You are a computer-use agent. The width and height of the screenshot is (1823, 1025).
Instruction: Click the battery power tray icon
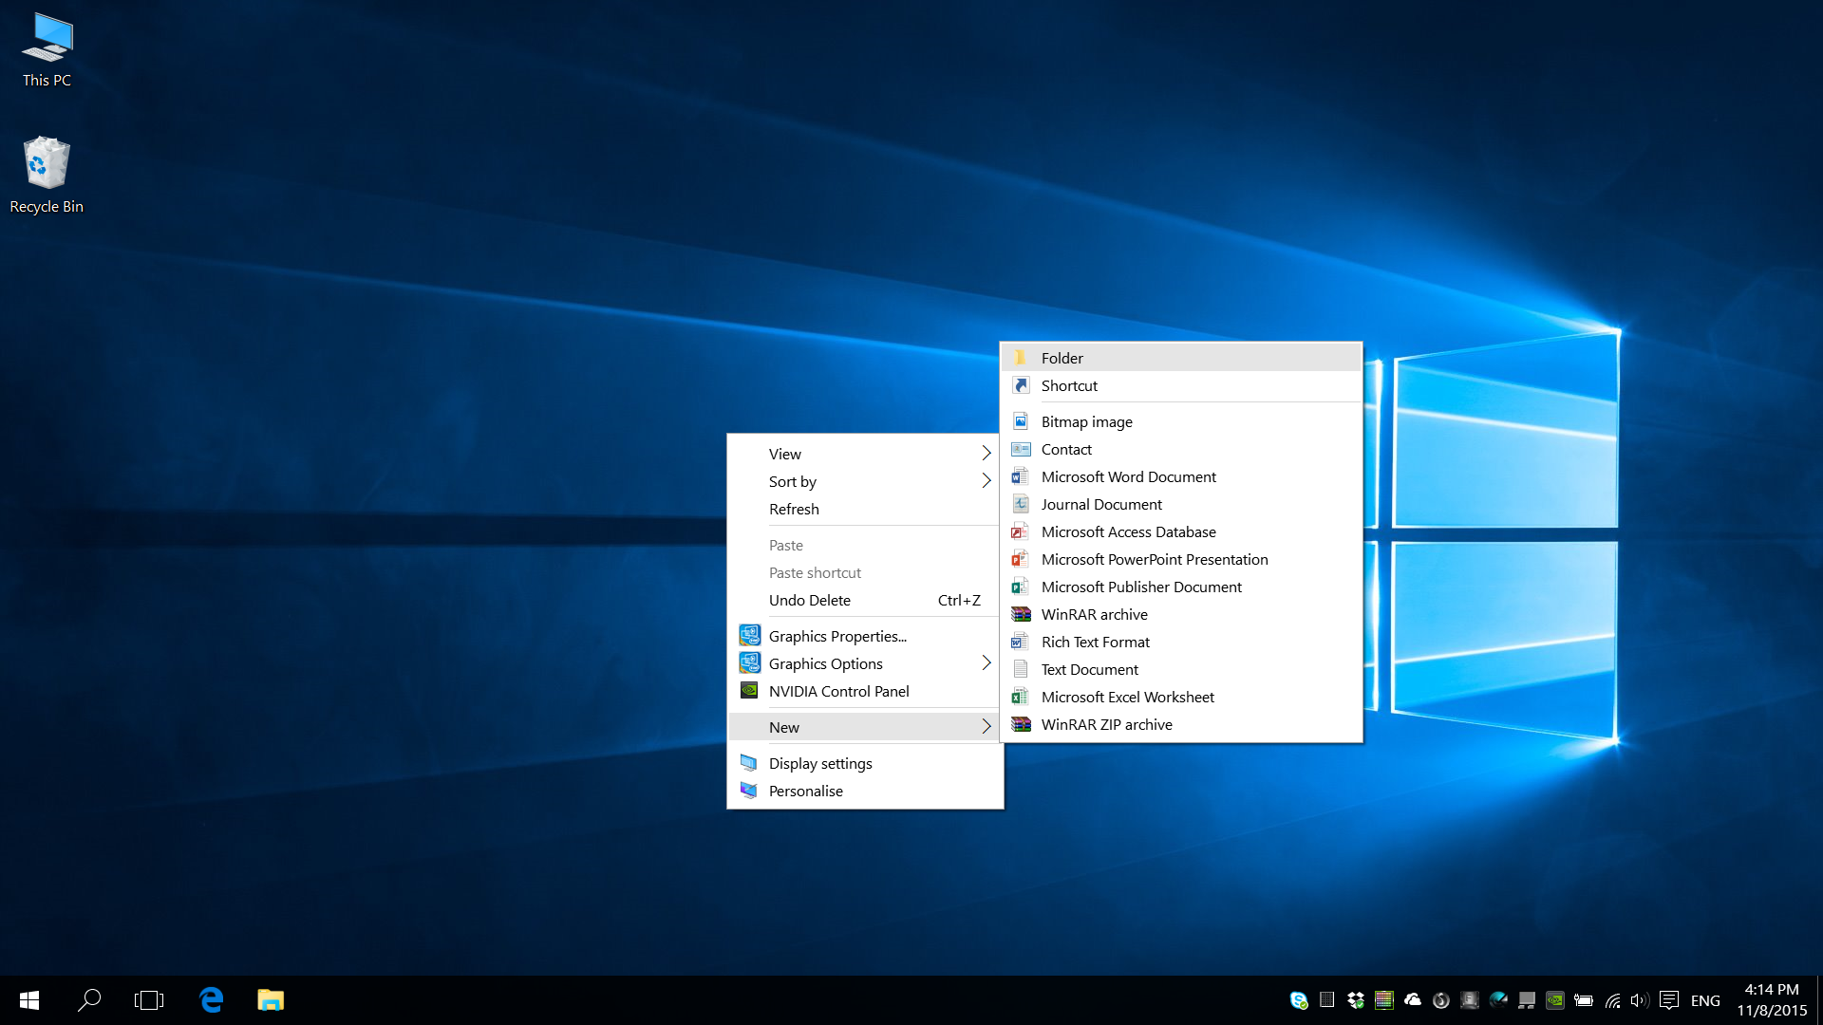pos(1584,1000)
